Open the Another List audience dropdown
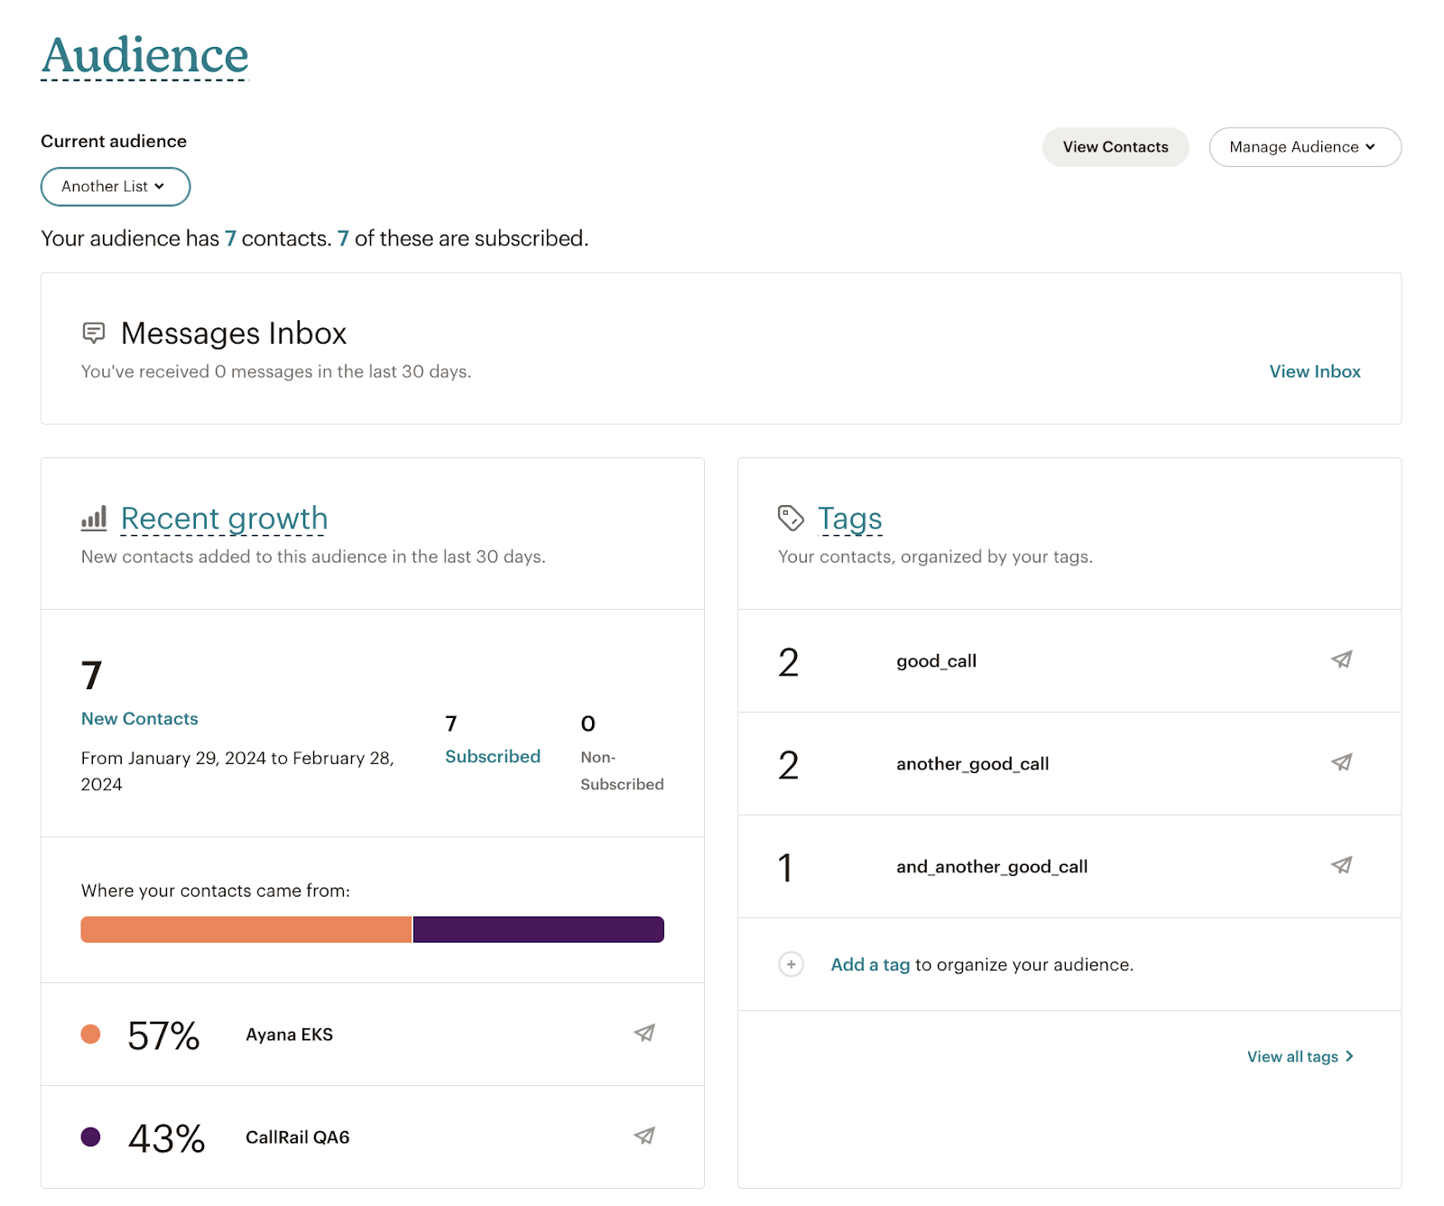This screenshot has width=1444, height=1206. pyautogui.click(x=115, y=187)
